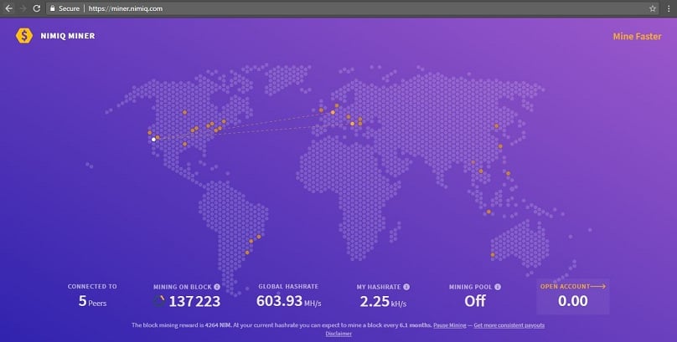
Task: Click the block number 137223
Action: 194,302
